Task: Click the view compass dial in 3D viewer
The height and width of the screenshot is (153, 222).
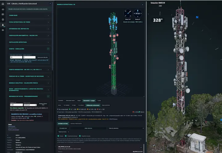Action: tap(128, 14)
